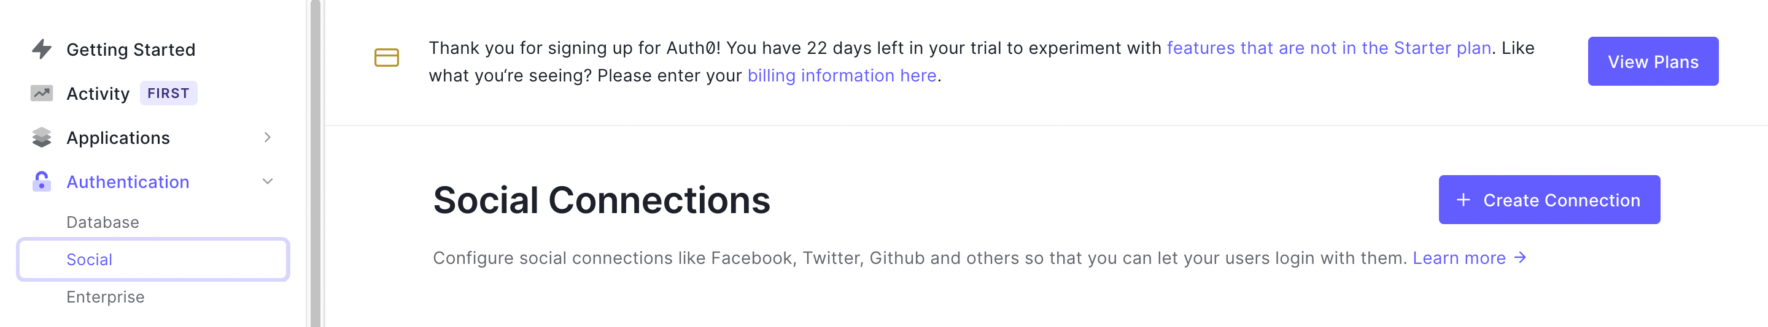Click the plus icon on Create Connection
This screenshot has width=1768, height=327.
tap(1464, 200)
